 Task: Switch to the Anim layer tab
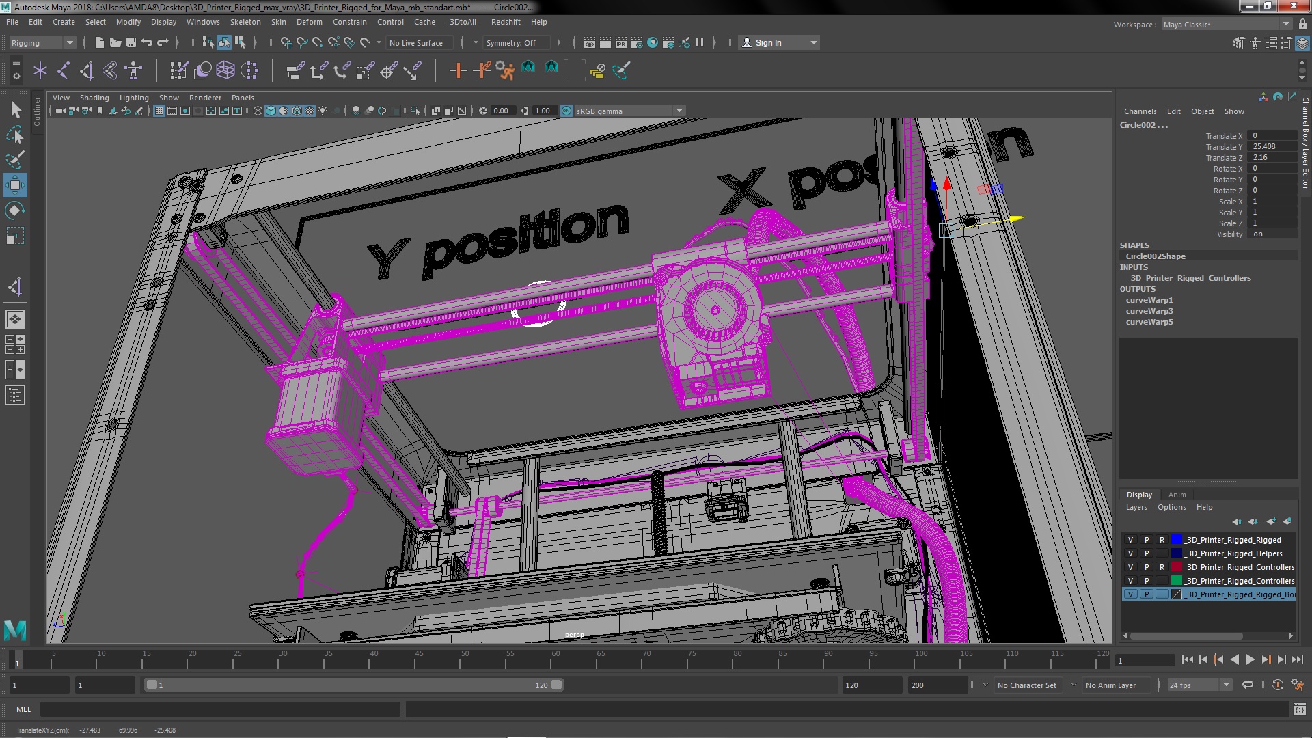tap(1177, 495)
